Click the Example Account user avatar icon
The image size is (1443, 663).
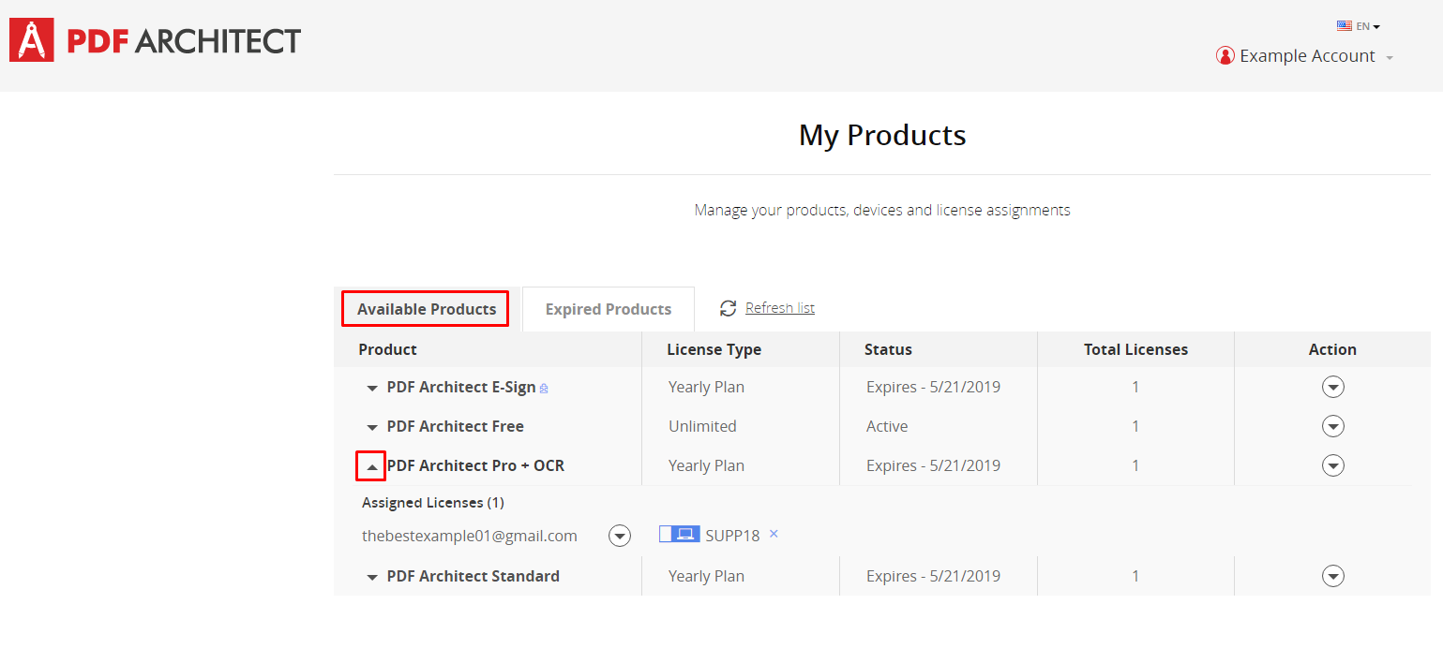click(1225, 56)
